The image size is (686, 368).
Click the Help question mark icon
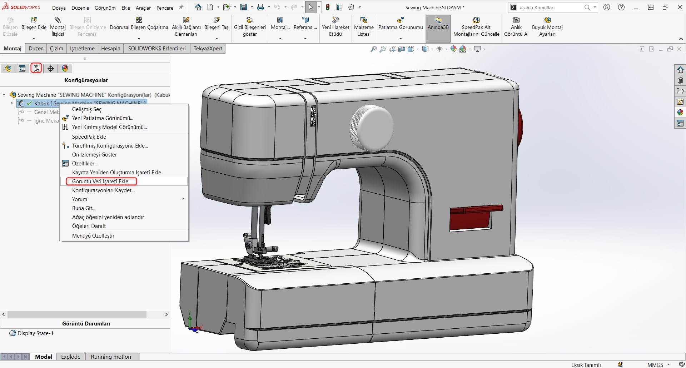click(x=621, y=7)
